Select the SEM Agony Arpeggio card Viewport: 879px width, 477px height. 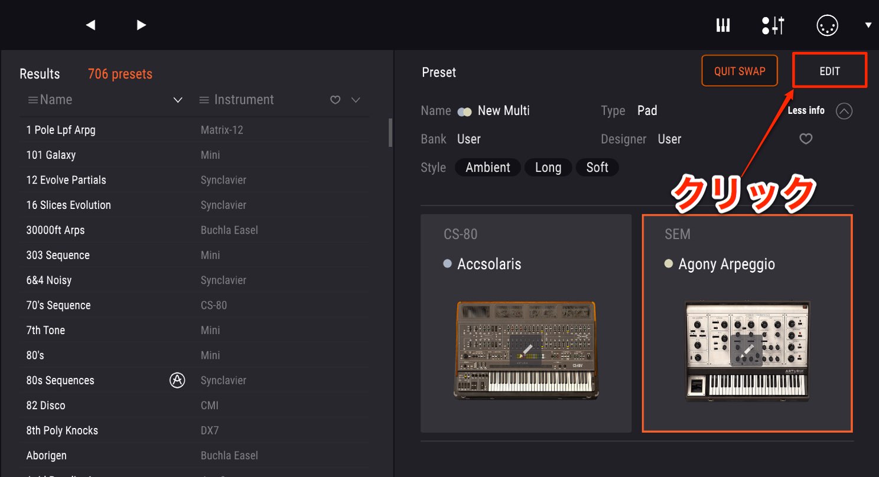click(x=747, y=324)
